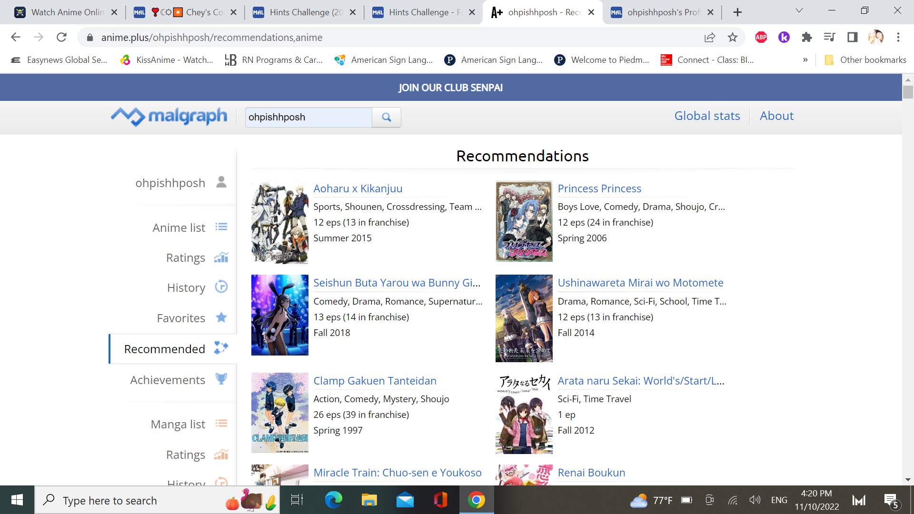Click the anime Ratings chart icon
Screen dimensions: 914x514
(221, 257)
